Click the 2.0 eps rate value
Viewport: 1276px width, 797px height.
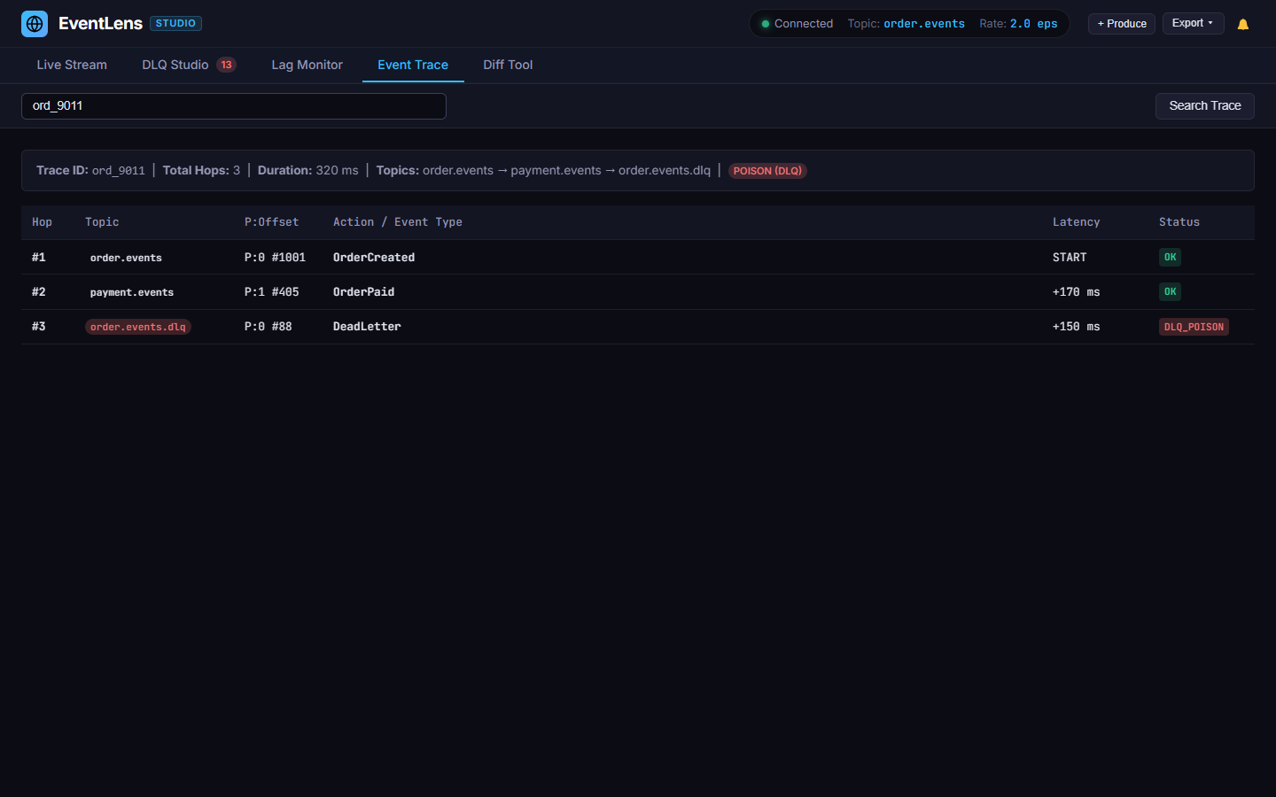tap(1034, 24)
